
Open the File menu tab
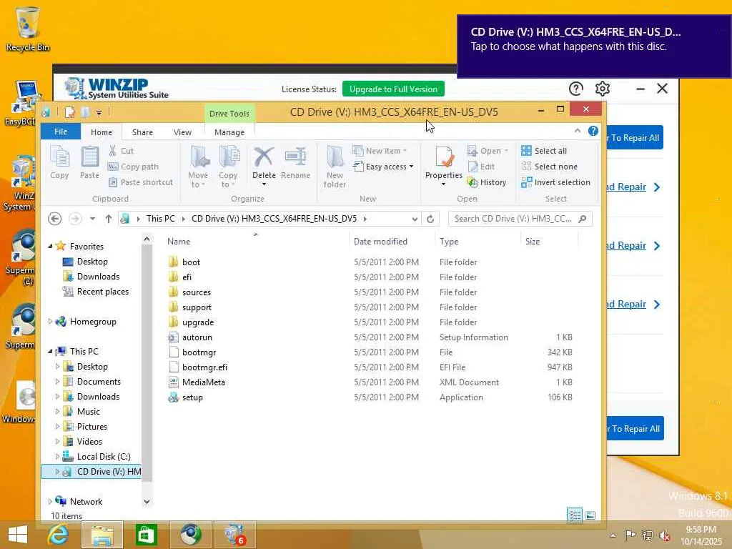point(61,132)
